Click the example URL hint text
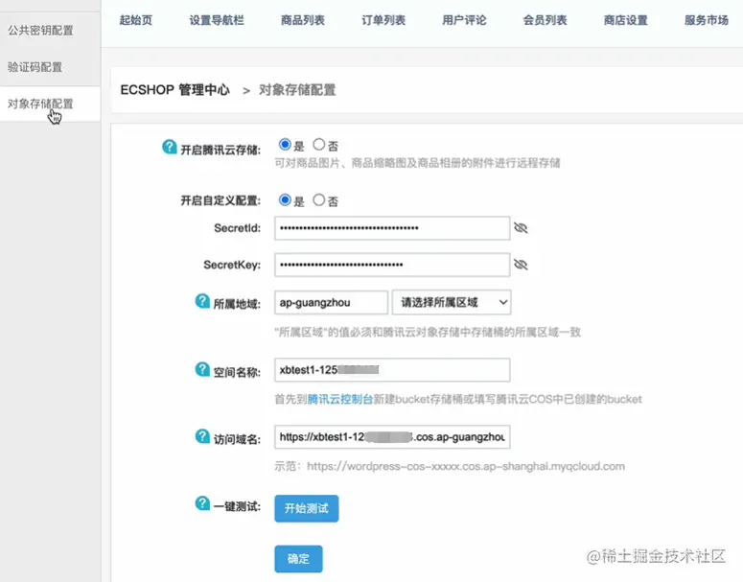 (450, 466)
